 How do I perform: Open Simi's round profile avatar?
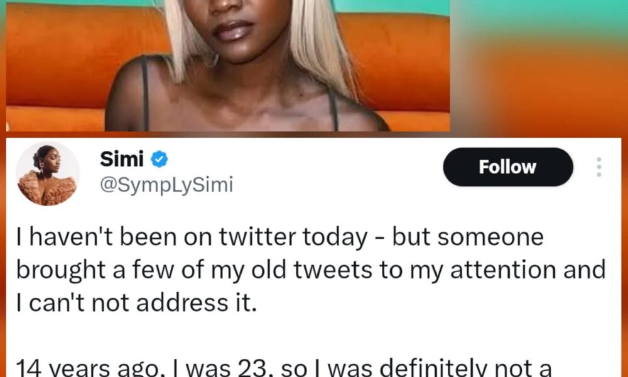tap(48, 173)
